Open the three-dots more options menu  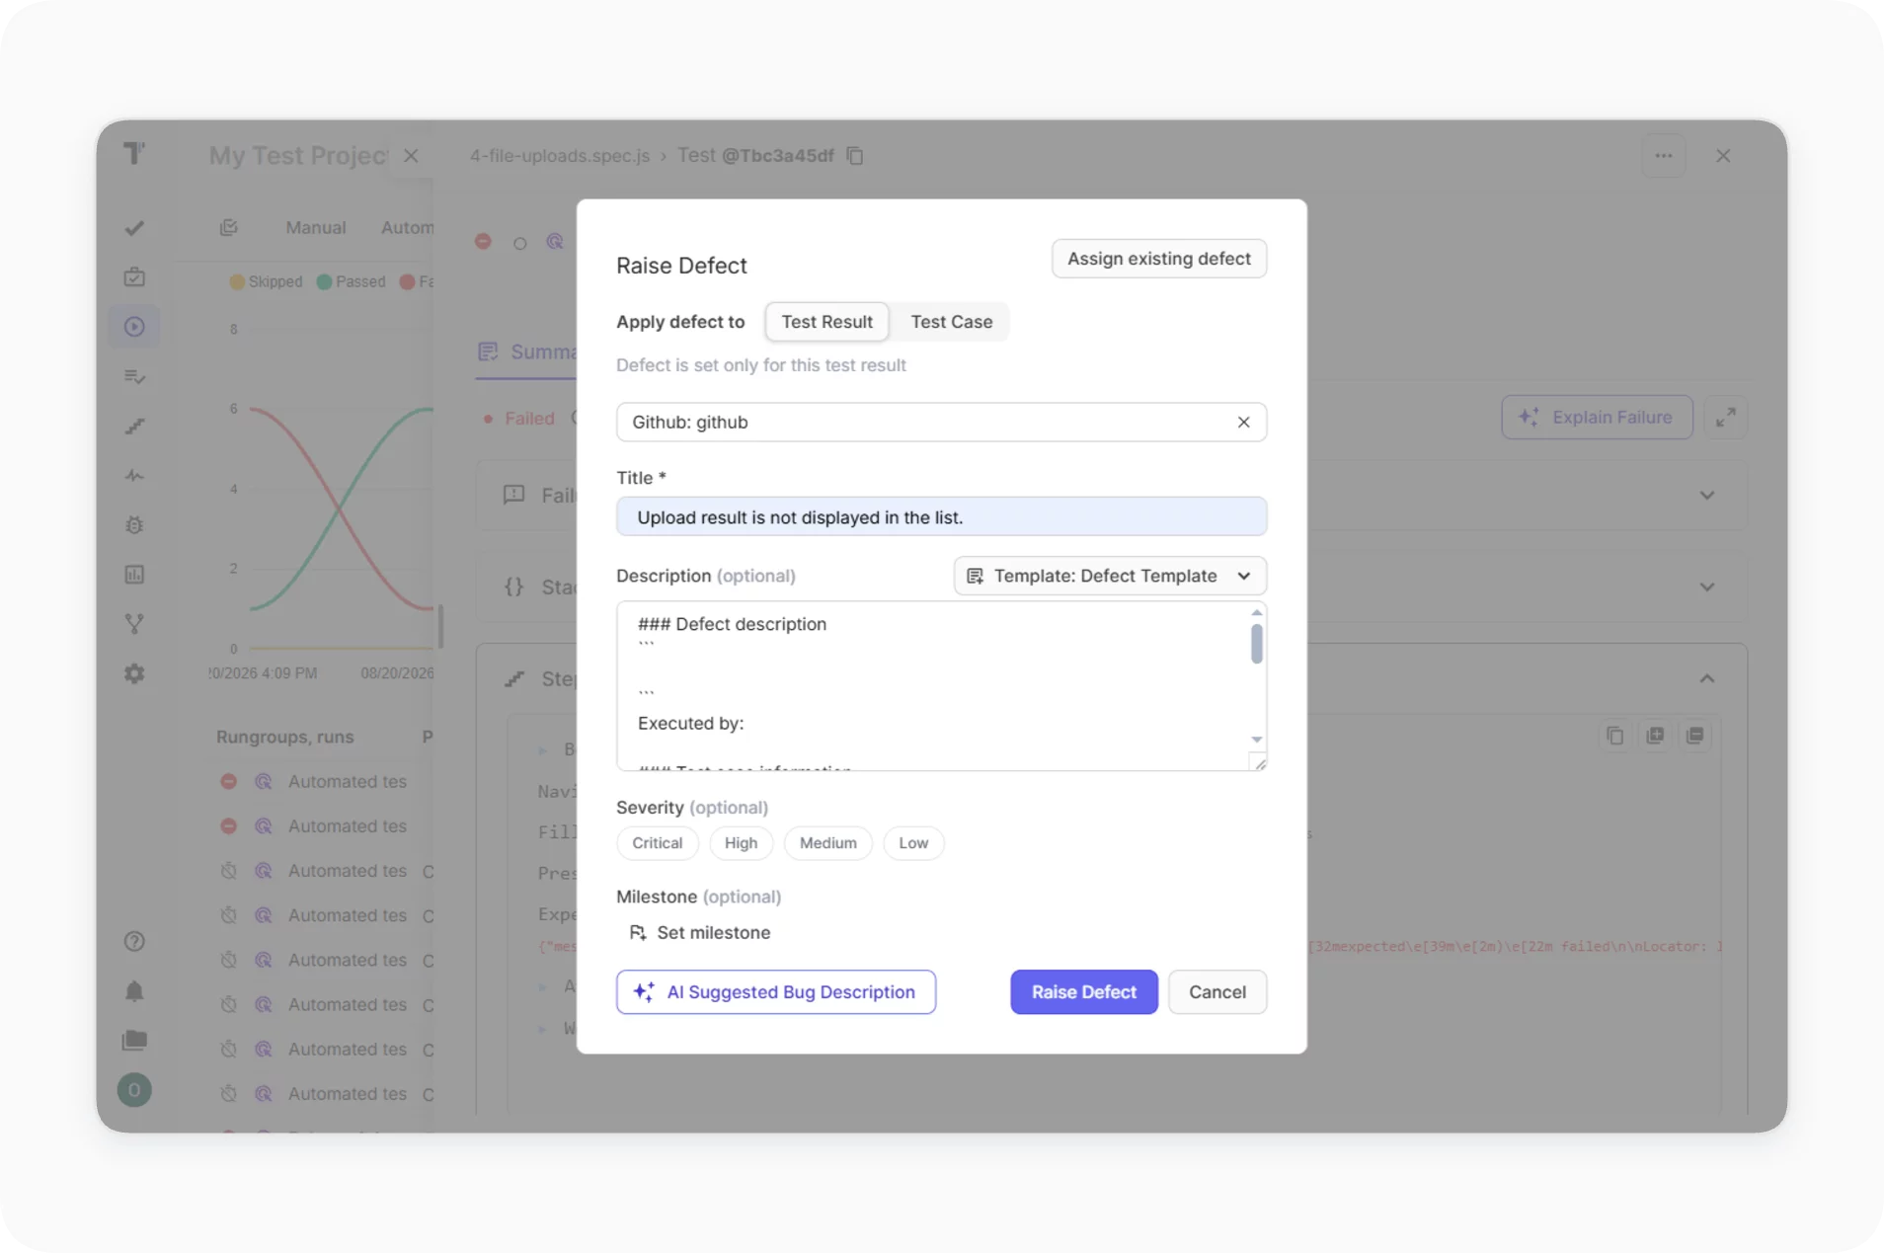point(1663,156)
